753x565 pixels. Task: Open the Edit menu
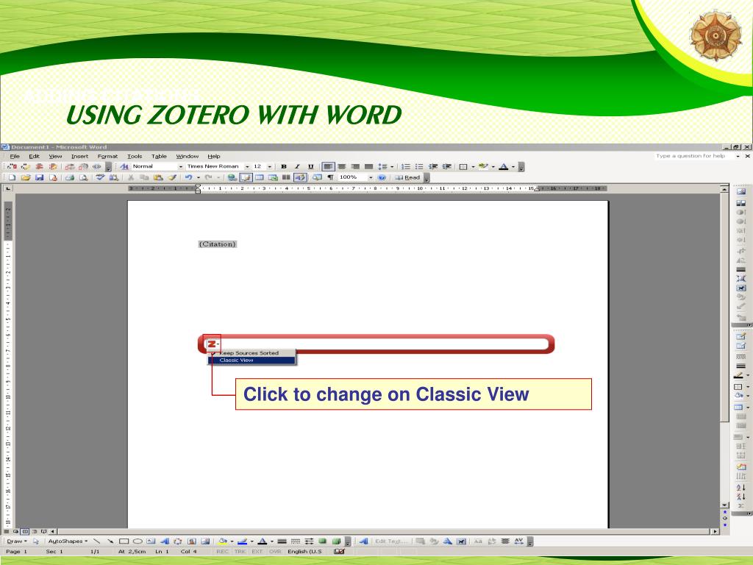point(34,157)
